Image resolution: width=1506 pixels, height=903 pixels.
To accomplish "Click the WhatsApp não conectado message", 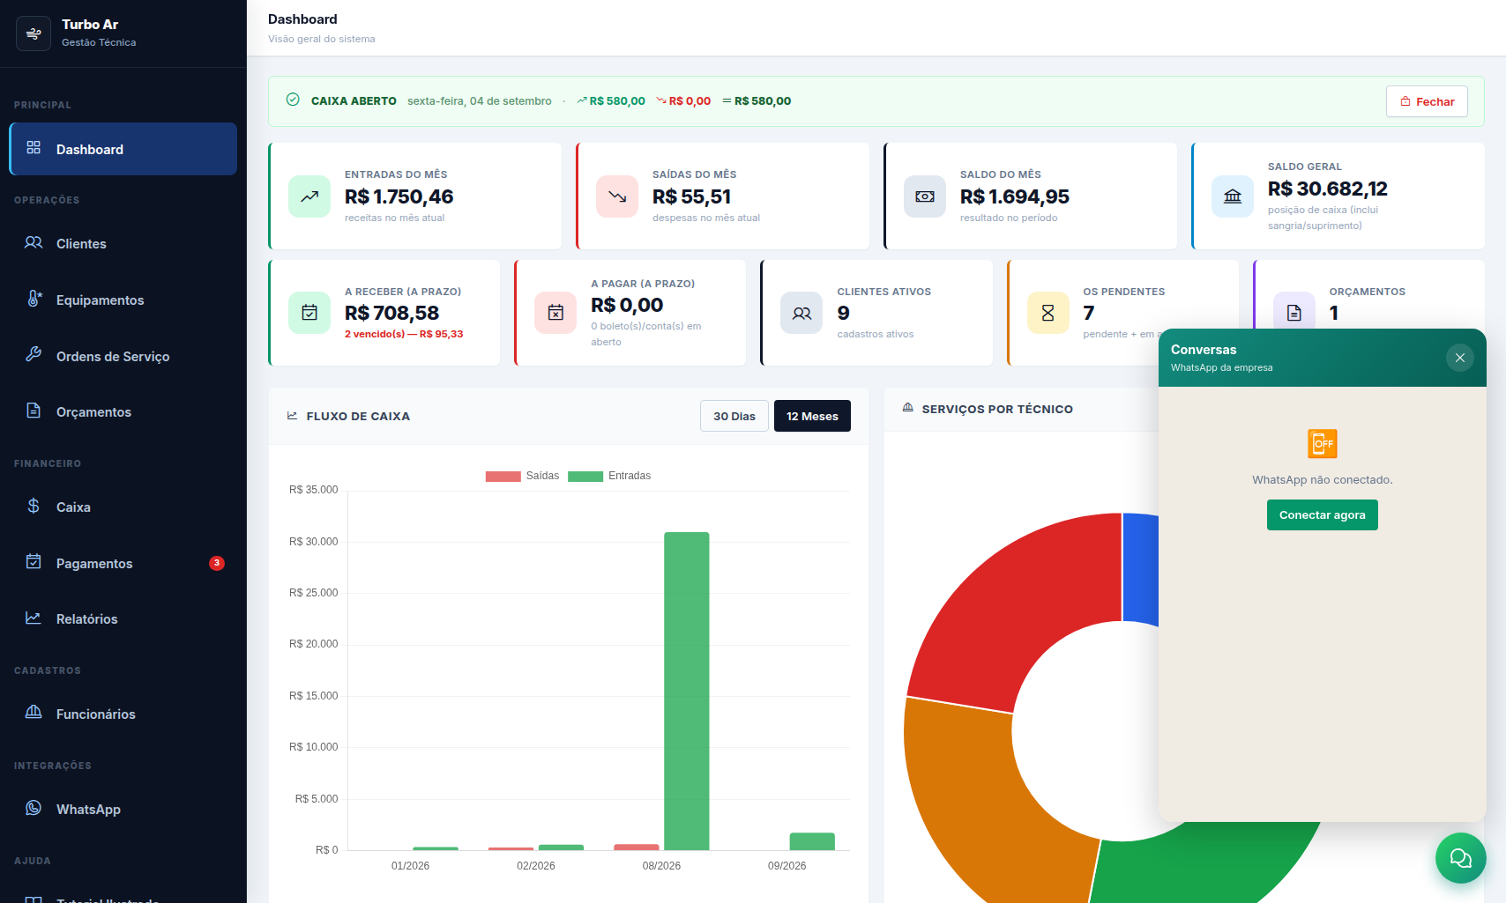I will pos(1323,480).
